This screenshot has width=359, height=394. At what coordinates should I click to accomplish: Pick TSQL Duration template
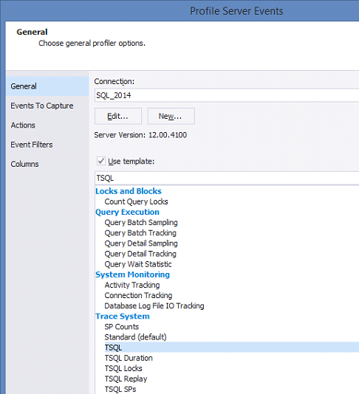point(129,358)
